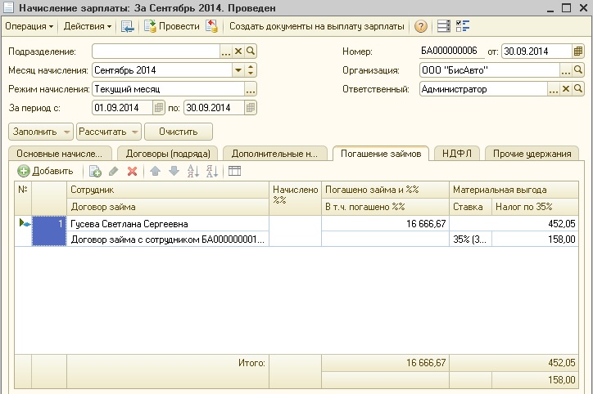Click the Месяц начисления up/down stepper
Screen dimensions: 593x394
[251, 69]
